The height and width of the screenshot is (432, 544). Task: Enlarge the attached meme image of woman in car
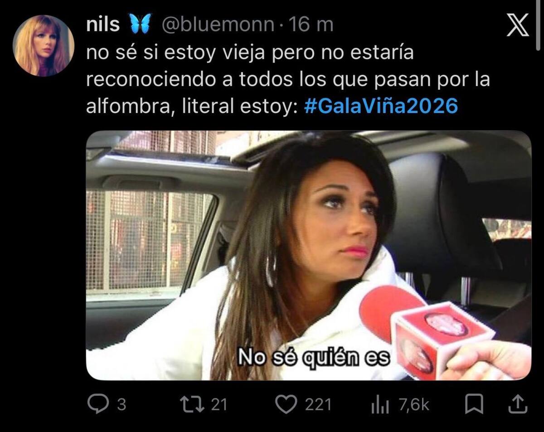point(308,255)
